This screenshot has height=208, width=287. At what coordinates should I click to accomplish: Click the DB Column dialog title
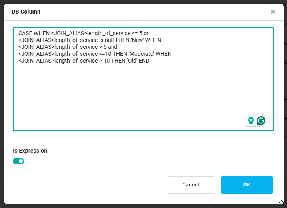pos(26,12)
